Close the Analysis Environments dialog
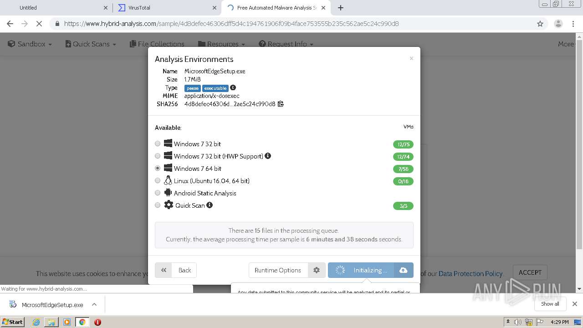Screen dimensions: 583x328 coord(411,58)
